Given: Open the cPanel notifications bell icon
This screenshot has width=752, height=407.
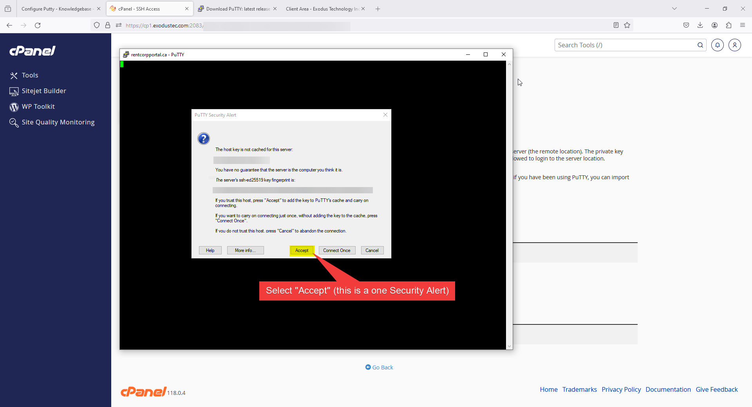Looking at the screenshot, I should point(717,45).
